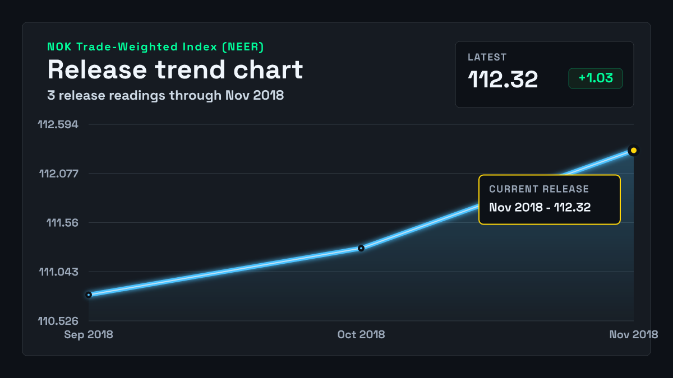This screenshot has width=673, height=378.
Task: Click the Sep 2018 data point marker
Action: click(89, 295)
